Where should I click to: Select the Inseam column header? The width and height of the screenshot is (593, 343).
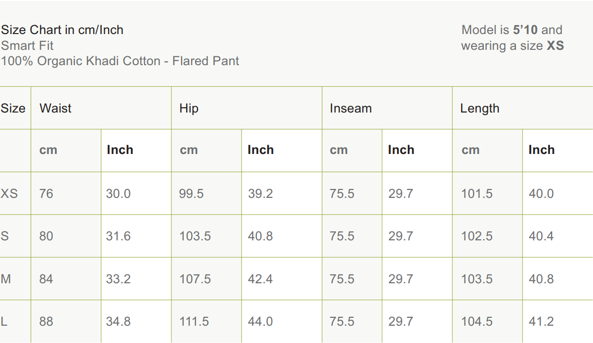tap(351, 109)
